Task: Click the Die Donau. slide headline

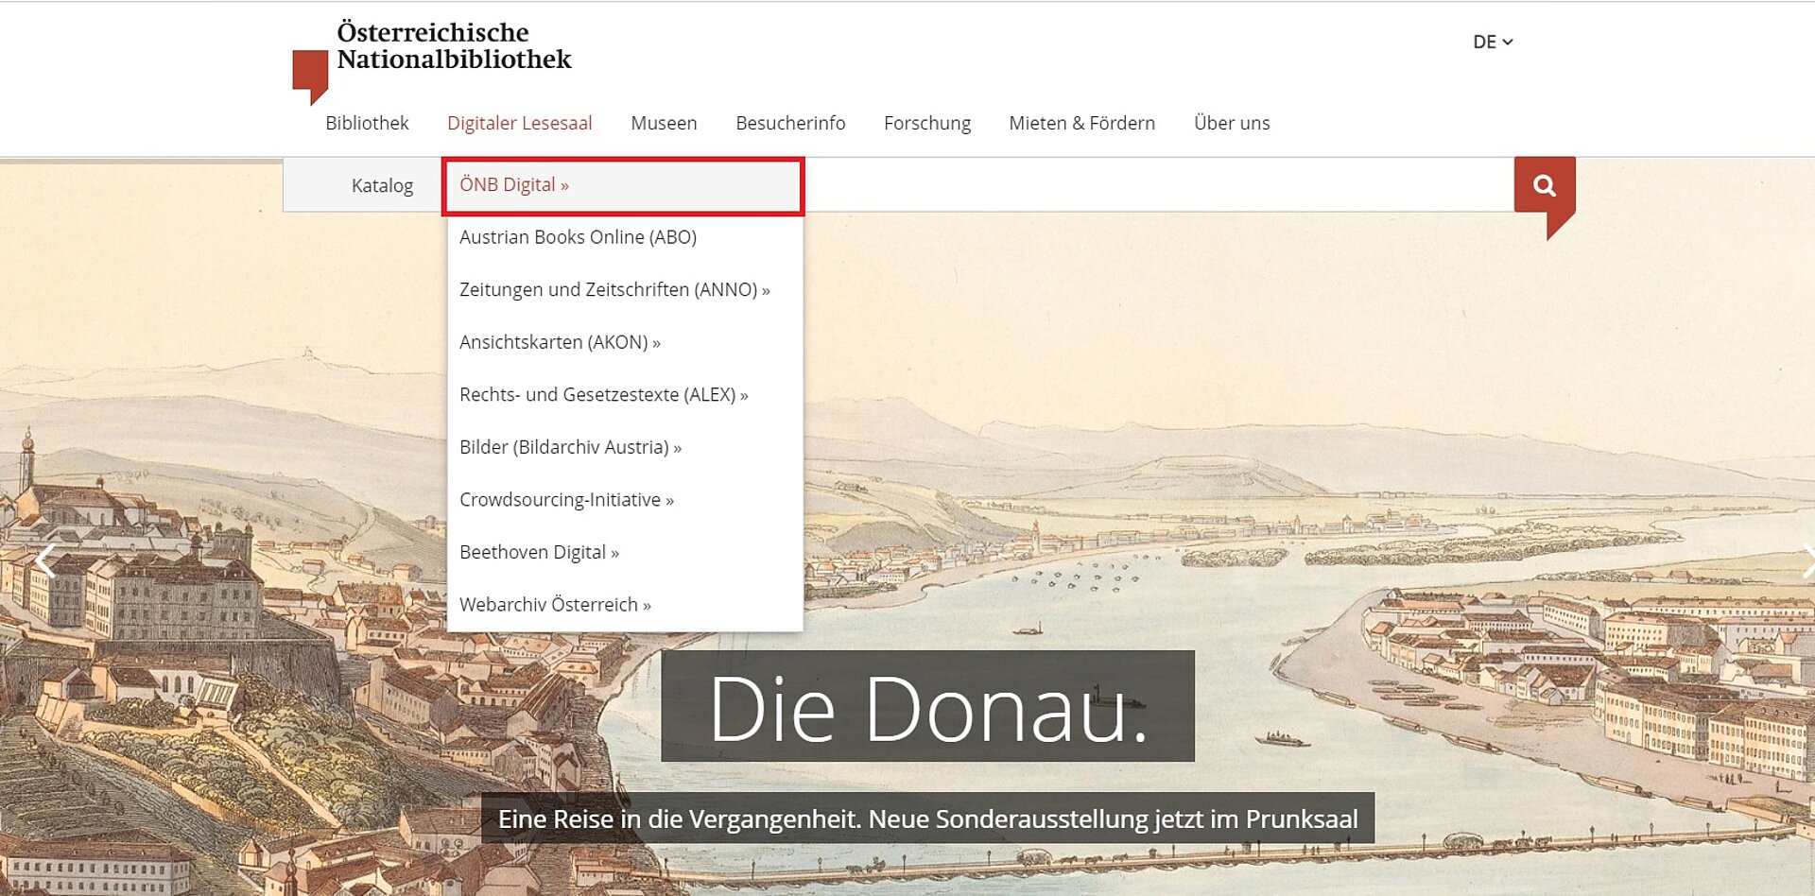Action: click(927, 706)
